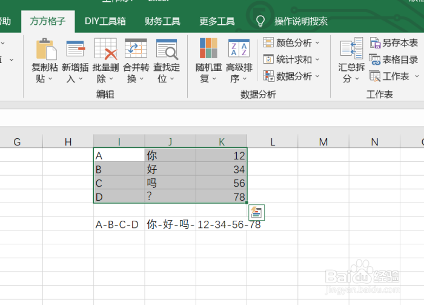424x305 pixels.
Task: Select the cell containing 好
Action: 170,169
